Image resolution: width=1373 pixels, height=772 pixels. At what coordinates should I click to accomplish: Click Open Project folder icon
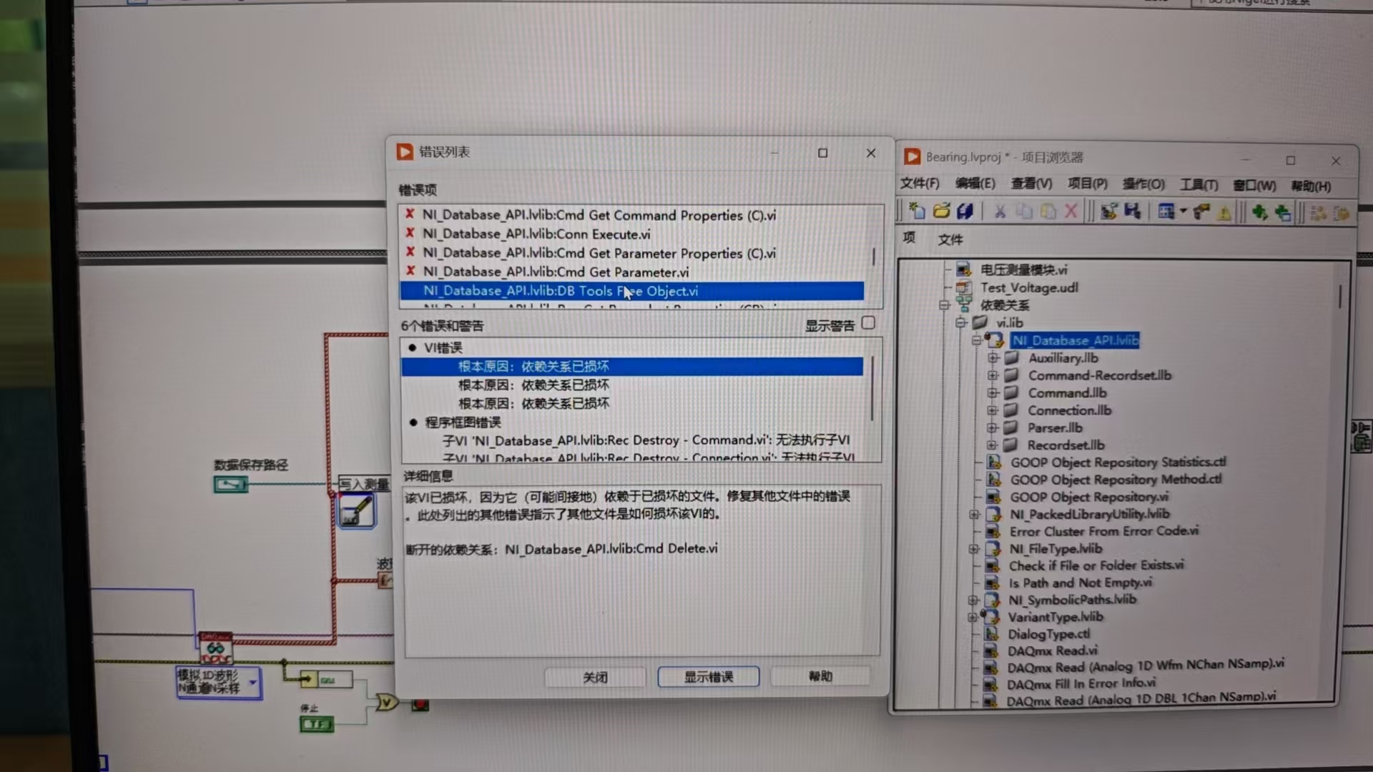941,211
